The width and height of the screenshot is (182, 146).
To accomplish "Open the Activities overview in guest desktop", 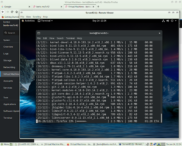I will 28,21.
